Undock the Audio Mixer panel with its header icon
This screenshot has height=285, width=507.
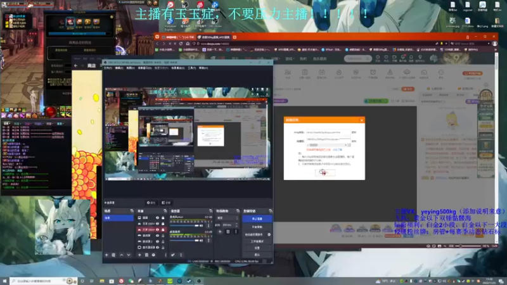tap(210, 211)
